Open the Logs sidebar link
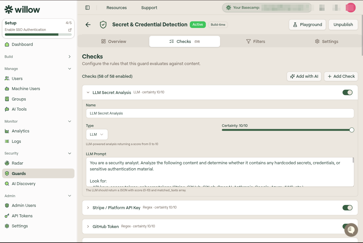Screen dimensions: 363x243 [x=38, y=142]
